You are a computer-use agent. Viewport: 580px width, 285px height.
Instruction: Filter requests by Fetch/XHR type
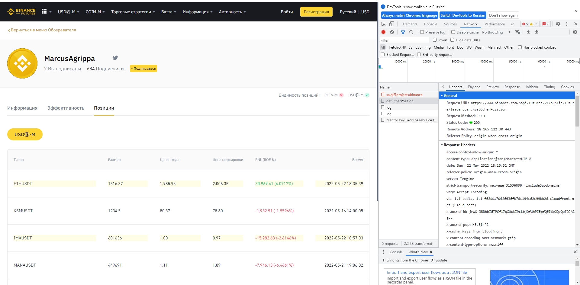(x=398, y=47)
